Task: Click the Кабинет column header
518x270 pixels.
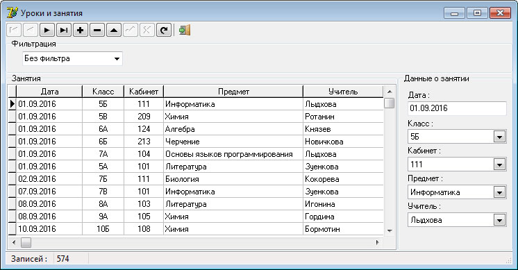Action: (144, 92)
